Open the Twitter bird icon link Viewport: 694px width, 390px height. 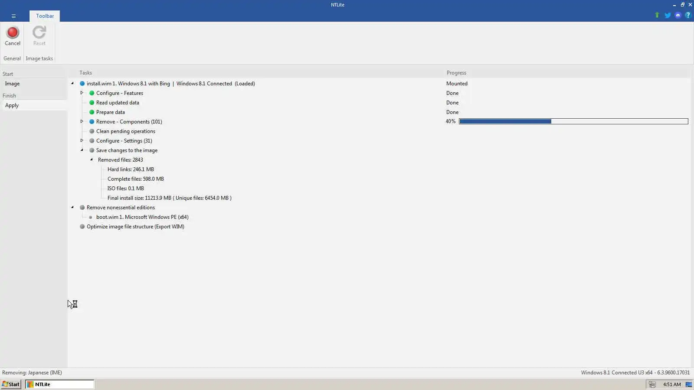[668, 15]
